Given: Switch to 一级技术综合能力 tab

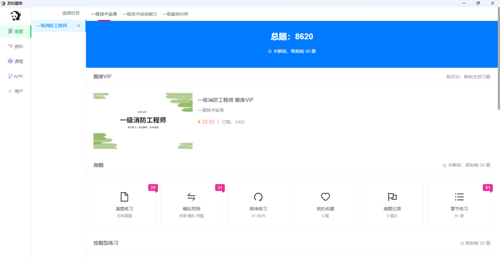Looking at the screenshot, I should (140, 14).
